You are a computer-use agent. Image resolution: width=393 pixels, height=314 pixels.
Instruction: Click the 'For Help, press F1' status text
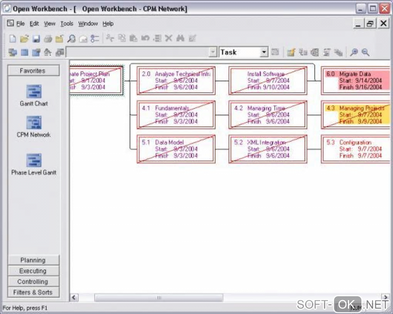point(25,308)
